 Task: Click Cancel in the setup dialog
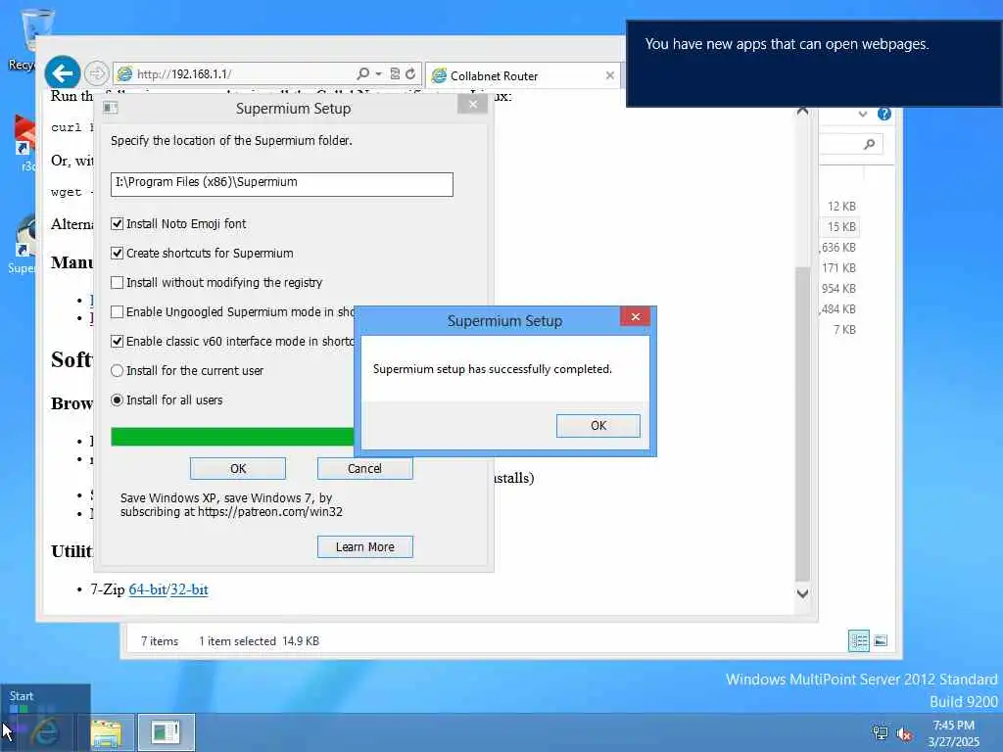tap(364, 469)
